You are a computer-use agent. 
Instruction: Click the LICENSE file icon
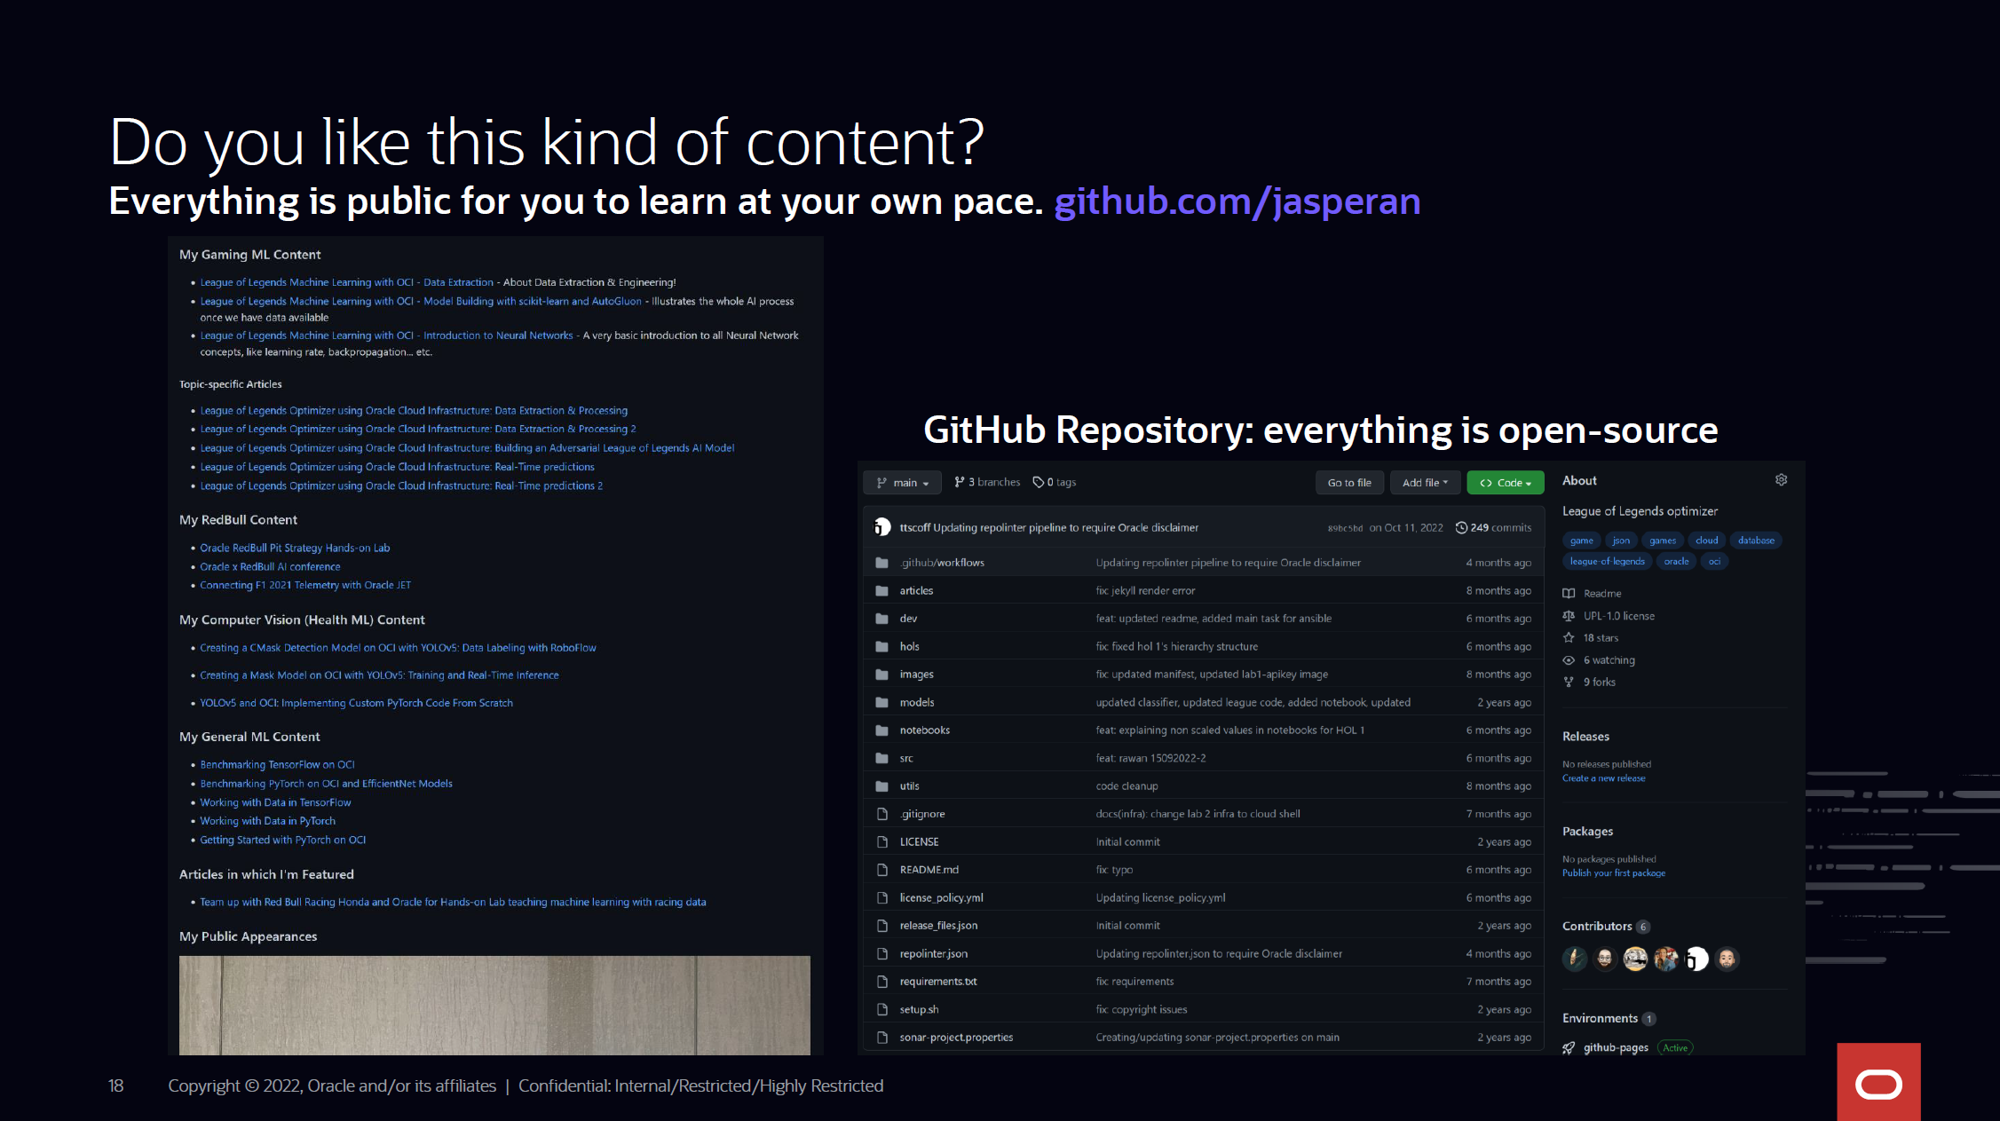pos(881,842)
